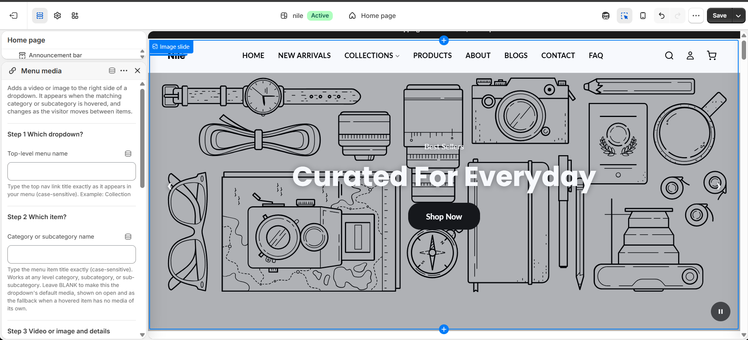Click NEW ARRIVALS nav link
Screen dimensions: 748x340
click(x=304, y=55)
